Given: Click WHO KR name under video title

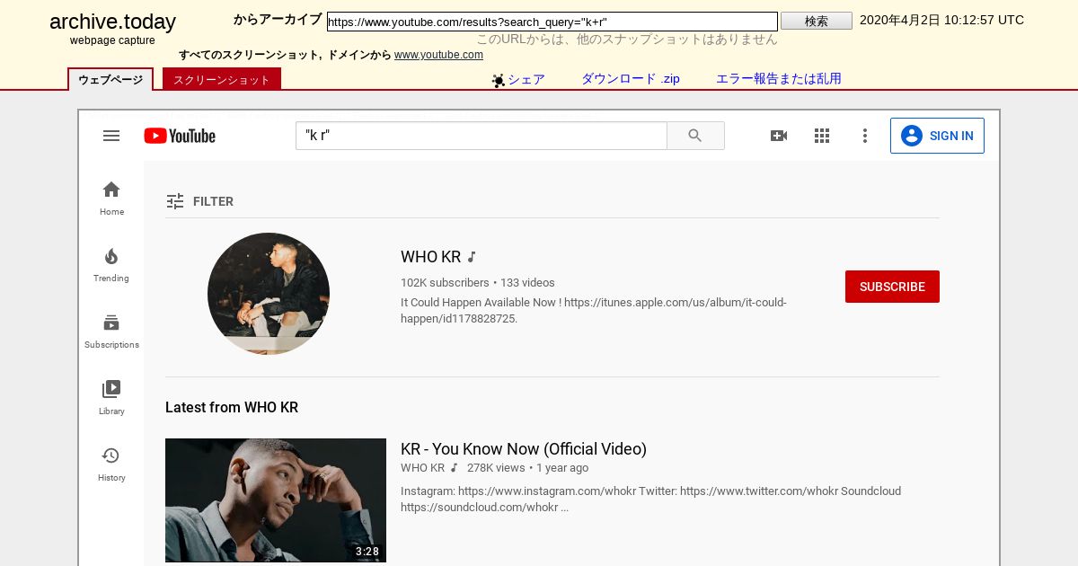Looking at the screenshot, I should click(422, 468).
